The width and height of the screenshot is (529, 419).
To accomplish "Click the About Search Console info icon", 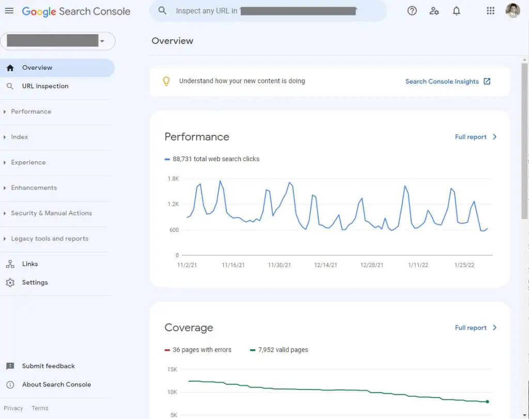I will [10, 384].
